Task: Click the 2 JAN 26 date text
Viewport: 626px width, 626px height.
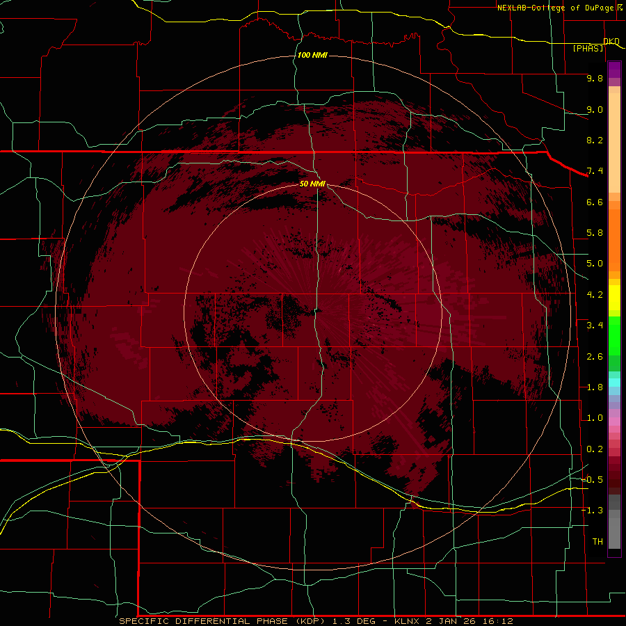Action: coord(452,621)
